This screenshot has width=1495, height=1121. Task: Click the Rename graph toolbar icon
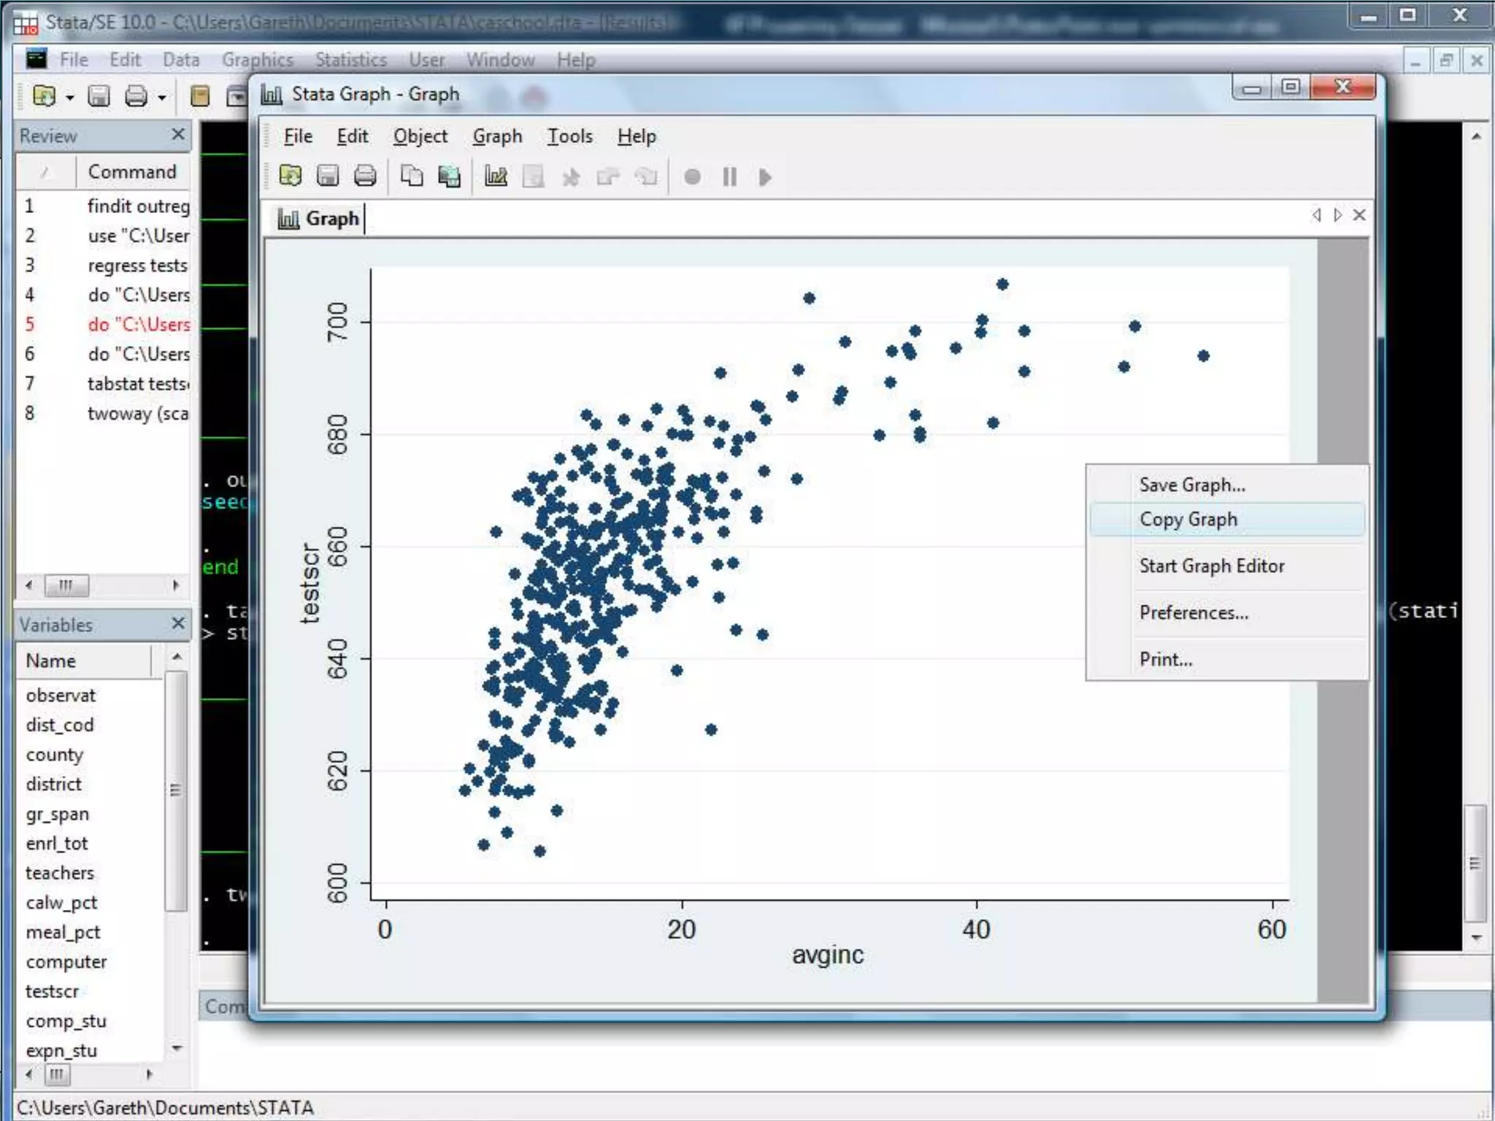[x=449, y=177]
